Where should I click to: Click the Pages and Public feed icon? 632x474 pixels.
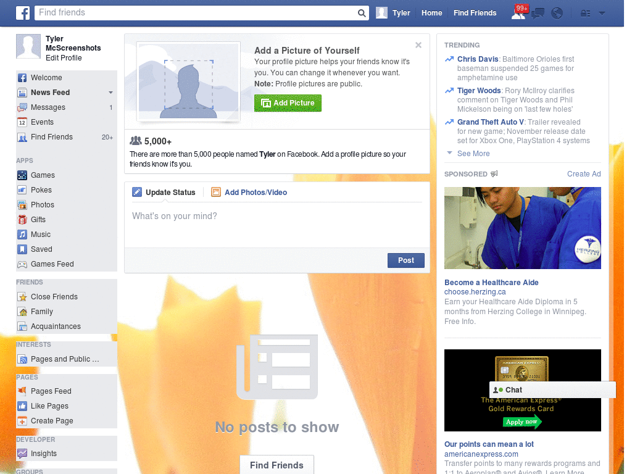pos(22,359)
